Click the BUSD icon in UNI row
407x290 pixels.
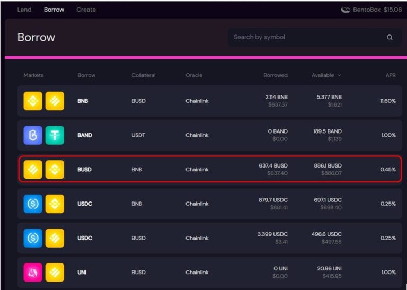(55, 273)
